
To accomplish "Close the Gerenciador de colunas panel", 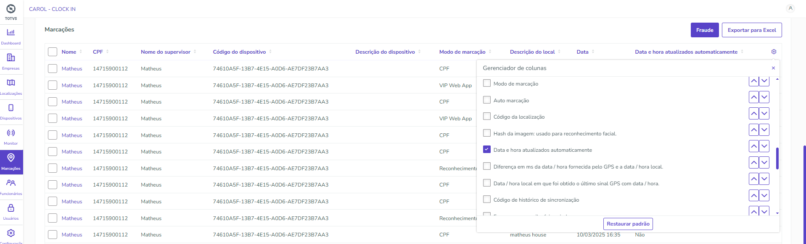I will pyautogui.click(x=773, y=68).
